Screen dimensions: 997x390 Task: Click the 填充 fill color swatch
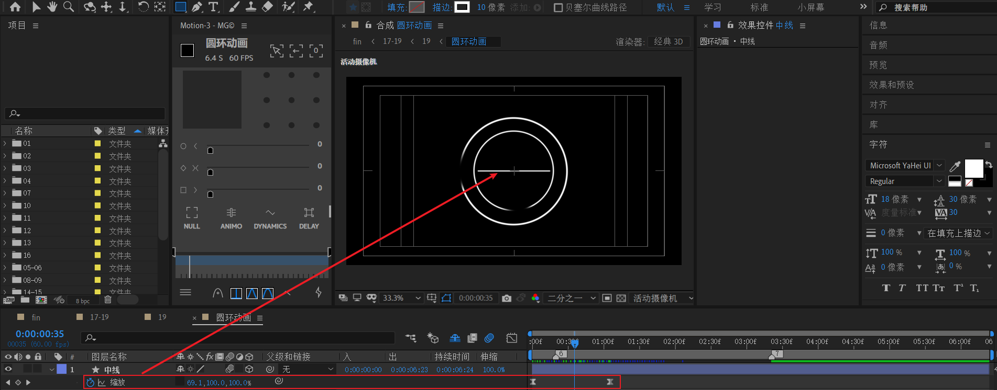click(x=417, y=7)
